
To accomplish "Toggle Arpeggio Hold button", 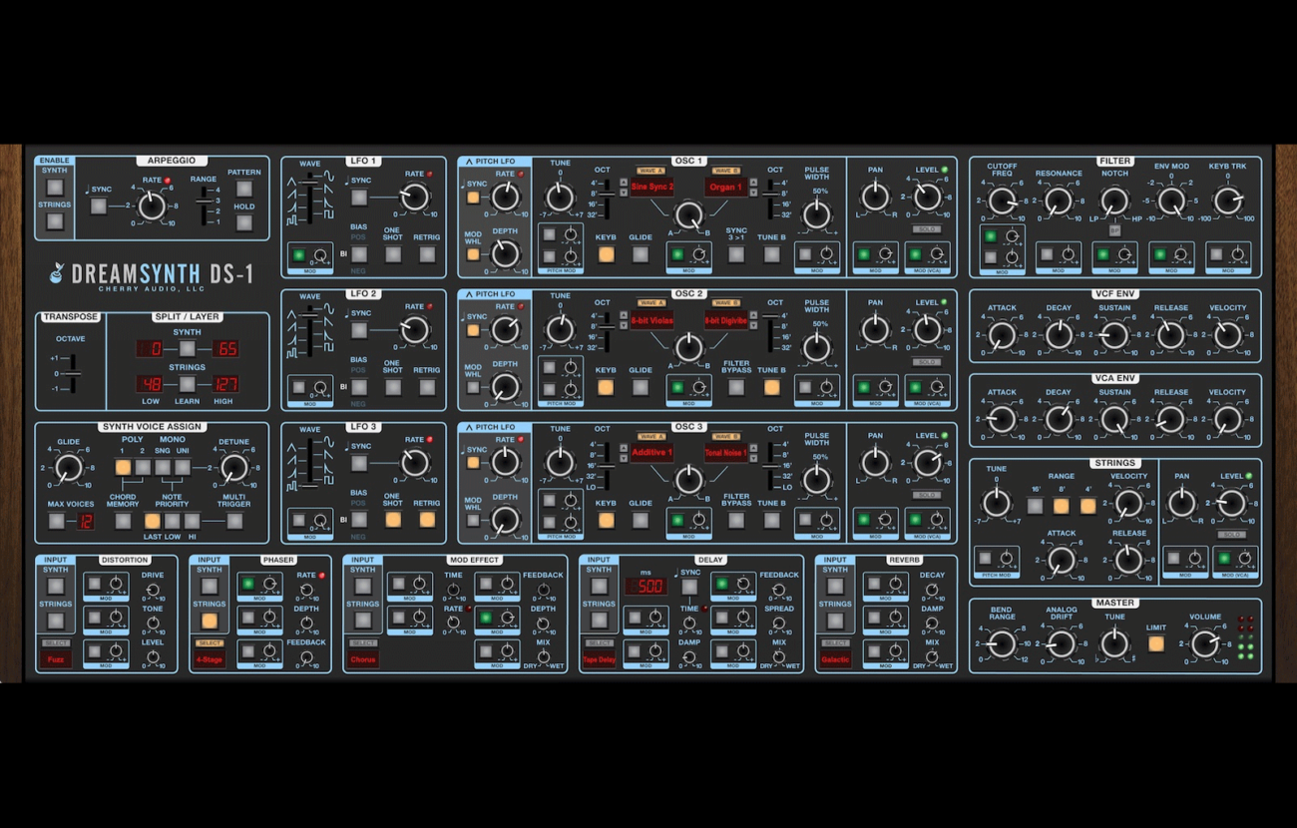I will [244, 222].
